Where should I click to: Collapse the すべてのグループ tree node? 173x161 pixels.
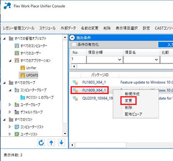5,83
